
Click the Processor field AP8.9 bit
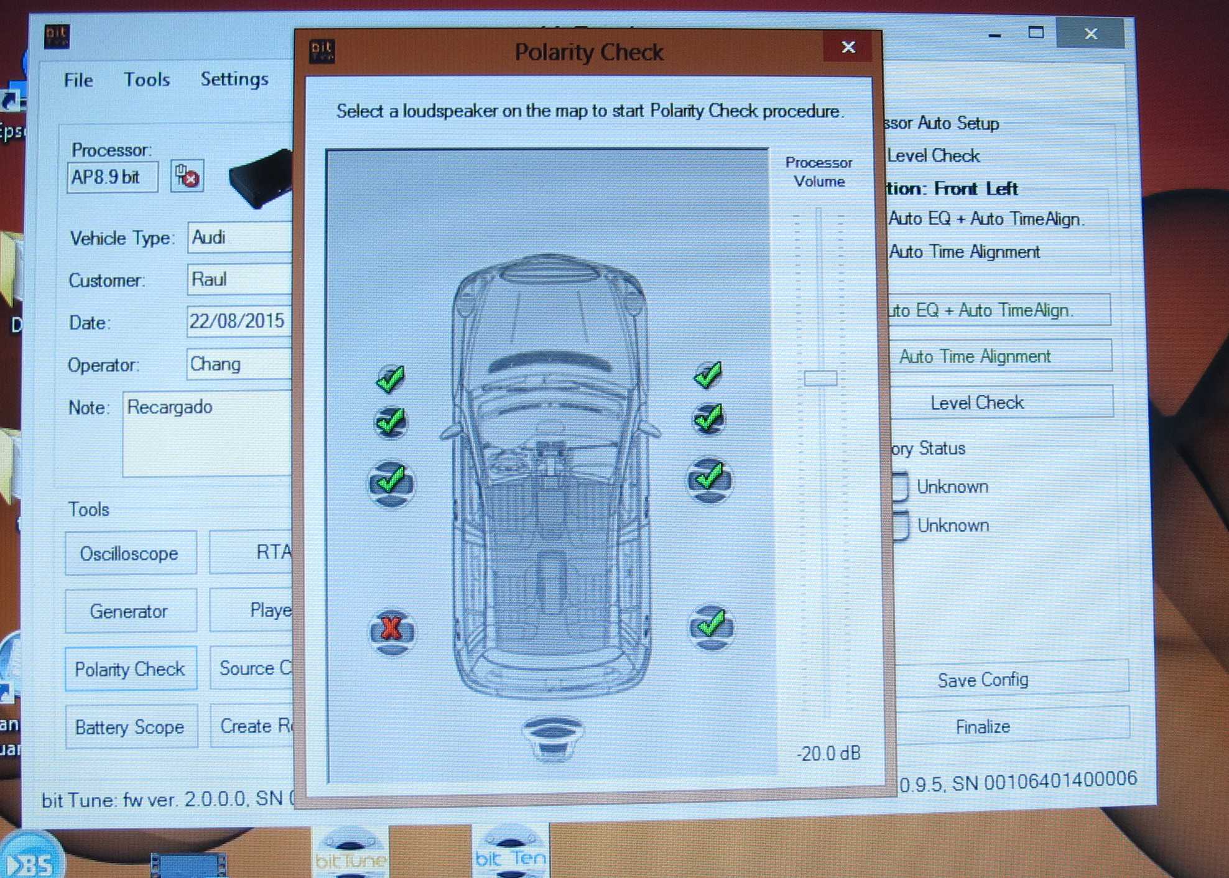tap(113, 177)
